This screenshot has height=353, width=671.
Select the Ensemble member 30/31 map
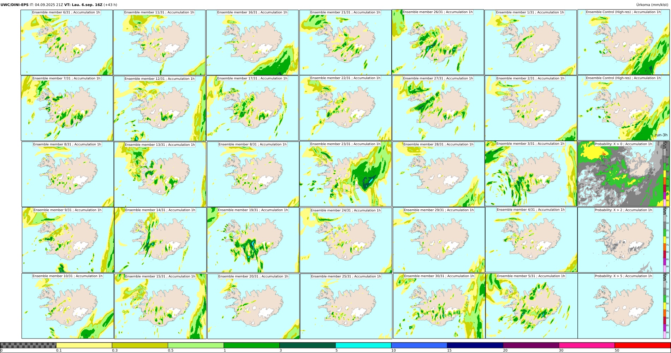coord(439,306)
